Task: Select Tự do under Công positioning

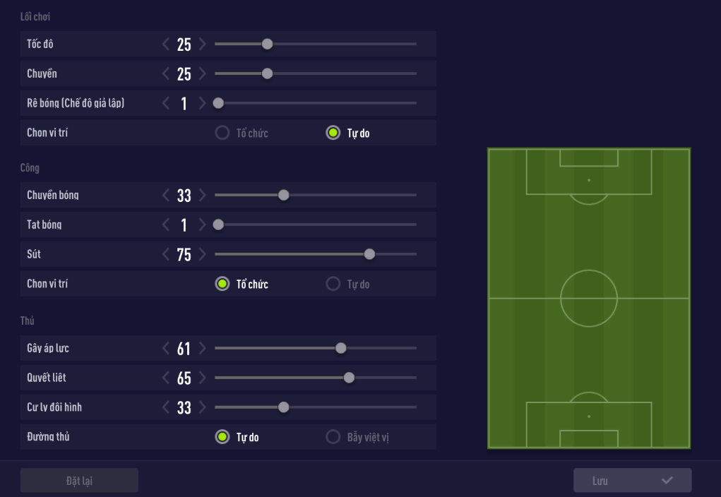Action: pos(333,284)
